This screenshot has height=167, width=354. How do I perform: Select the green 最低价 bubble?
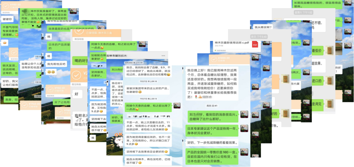click(318, 50)
